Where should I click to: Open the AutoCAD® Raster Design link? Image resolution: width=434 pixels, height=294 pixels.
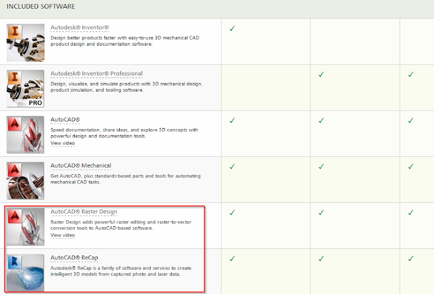(x=84, y=212)
